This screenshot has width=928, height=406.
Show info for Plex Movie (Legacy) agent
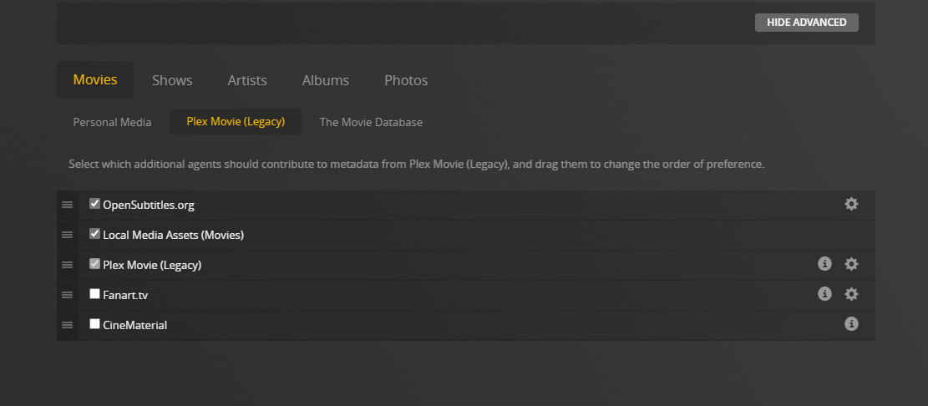[x=824, y=264]
